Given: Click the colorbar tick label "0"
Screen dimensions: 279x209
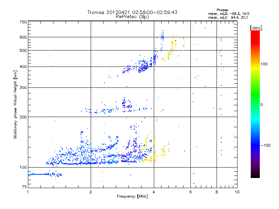Looking at the screenshot, I should [x=262, y=105].
